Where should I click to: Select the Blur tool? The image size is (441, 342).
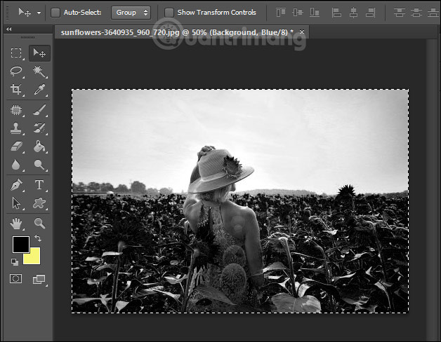(16, 165)
